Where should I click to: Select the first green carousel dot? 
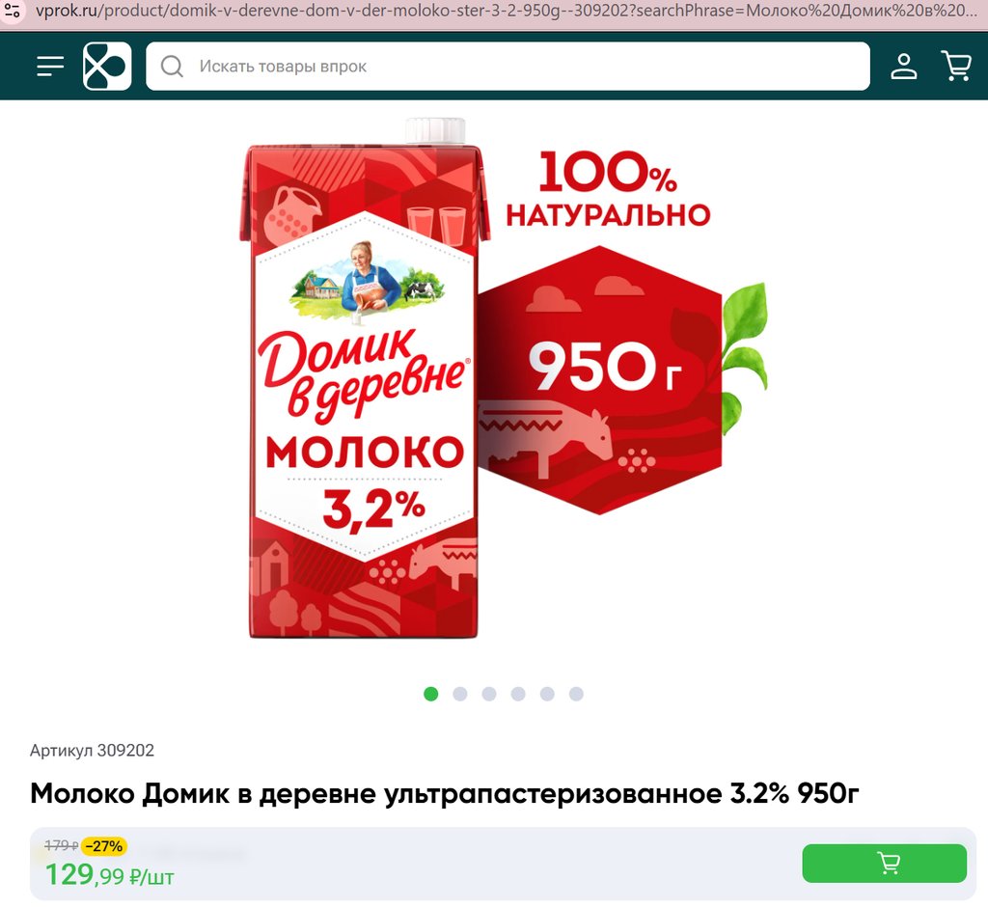pos(431,694)
